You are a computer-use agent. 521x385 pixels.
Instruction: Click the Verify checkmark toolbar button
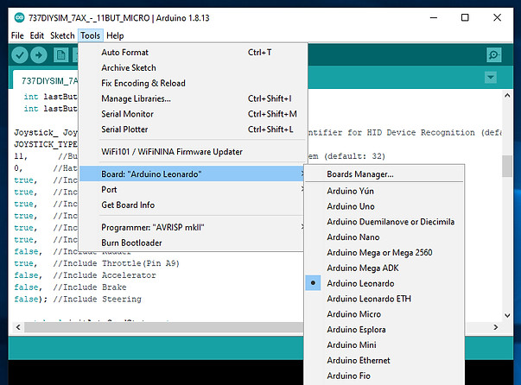click(20, 55)
